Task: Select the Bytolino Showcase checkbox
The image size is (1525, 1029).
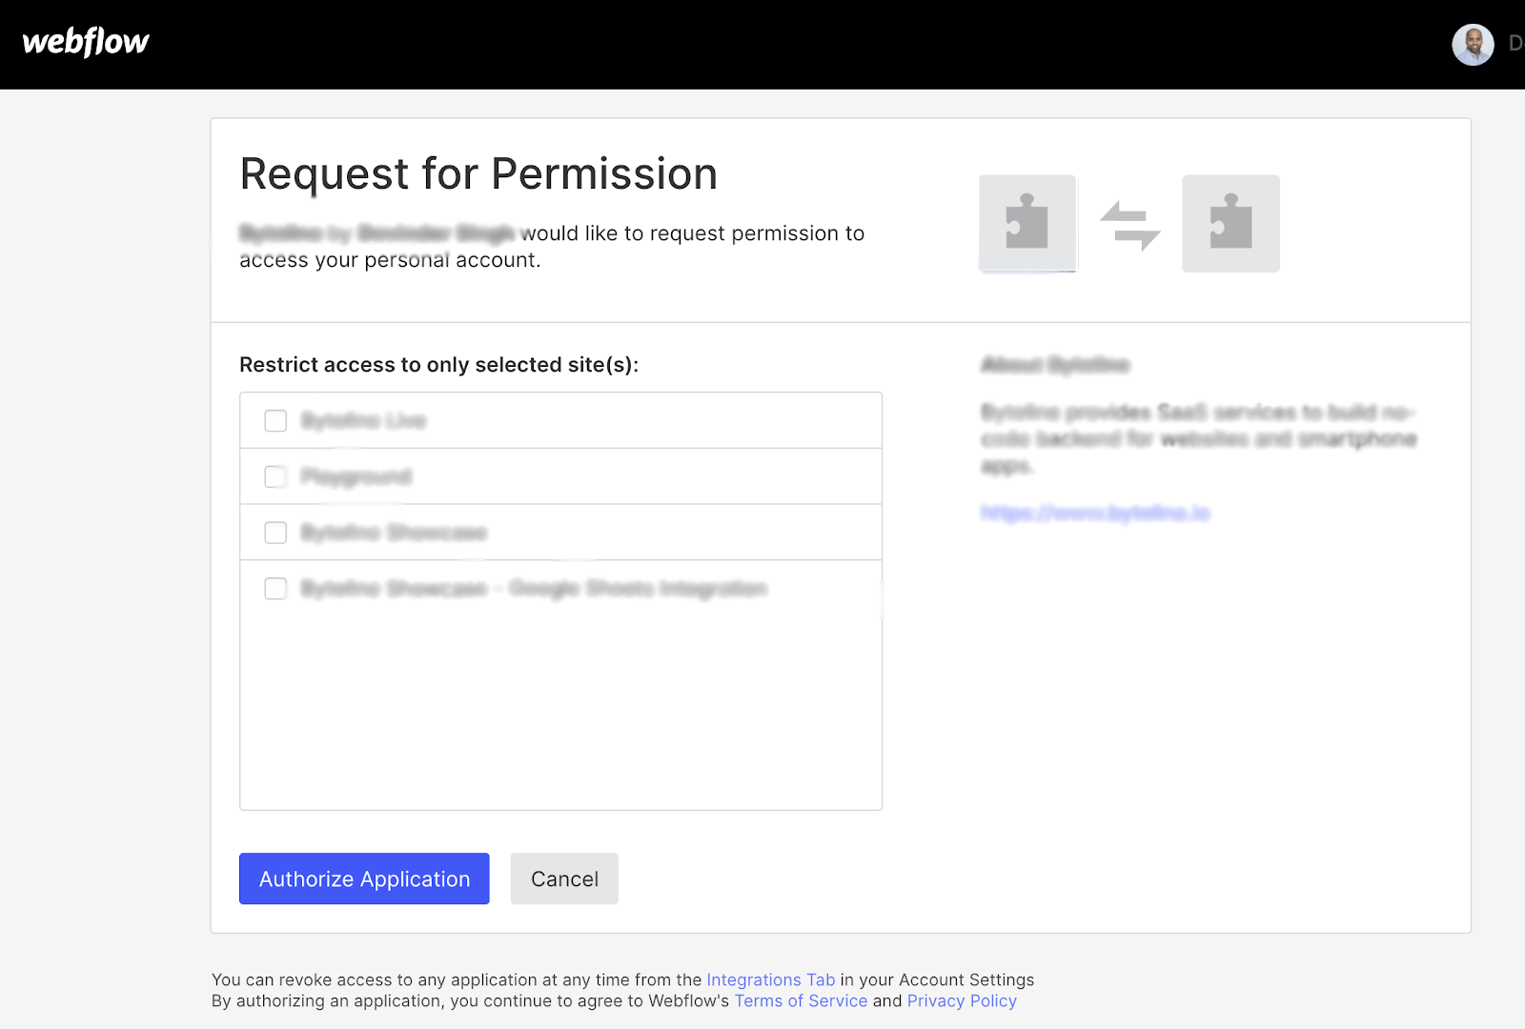Action: (x=275, y=533)
